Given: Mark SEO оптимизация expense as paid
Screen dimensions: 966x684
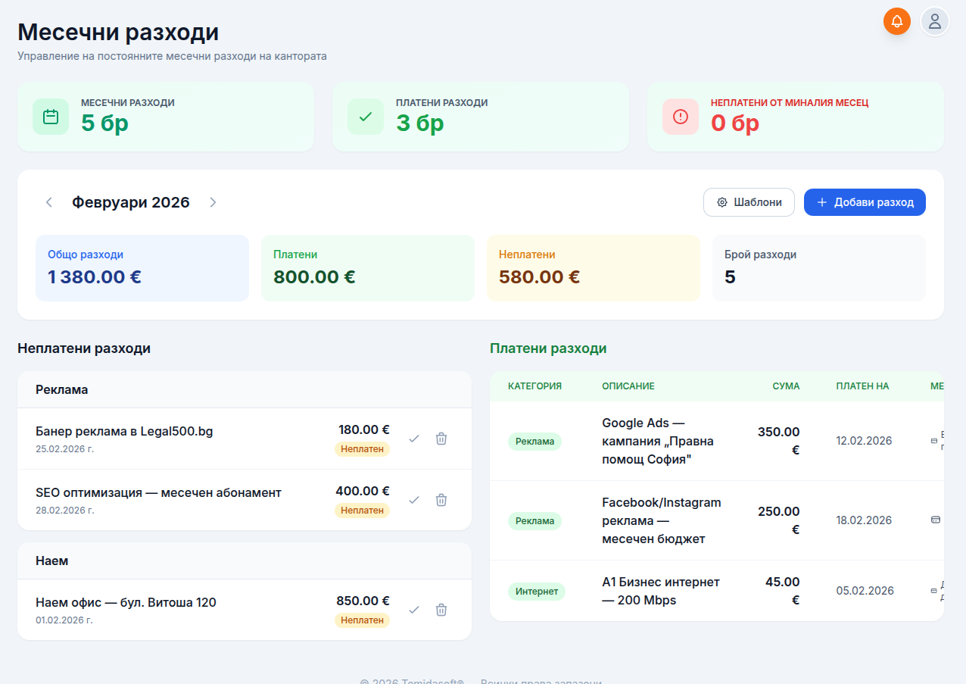Looking at the screenshot, I should pyautogui.click(x=414, y=500).
